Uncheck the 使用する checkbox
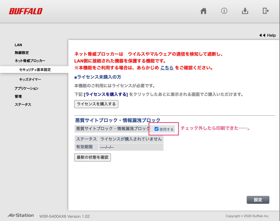 point(157,129)
